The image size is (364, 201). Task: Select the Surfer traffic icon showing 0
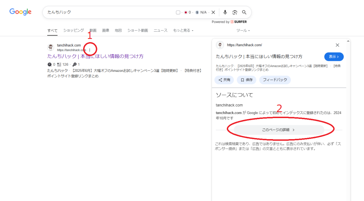(49, 64)
